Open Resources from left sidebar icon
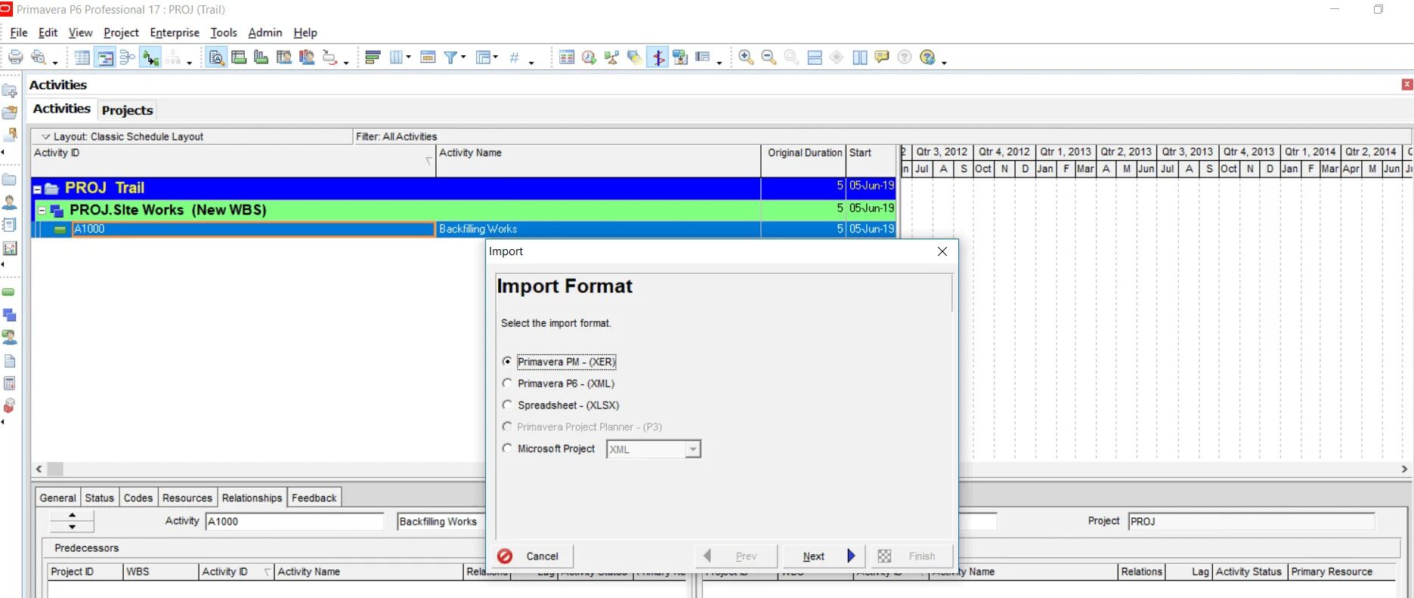 [10, 202]
